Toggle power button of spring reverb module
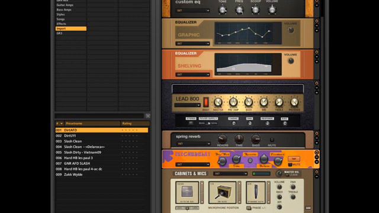The width and height of the screenshot is (379, 213). (x=317, y=133)
